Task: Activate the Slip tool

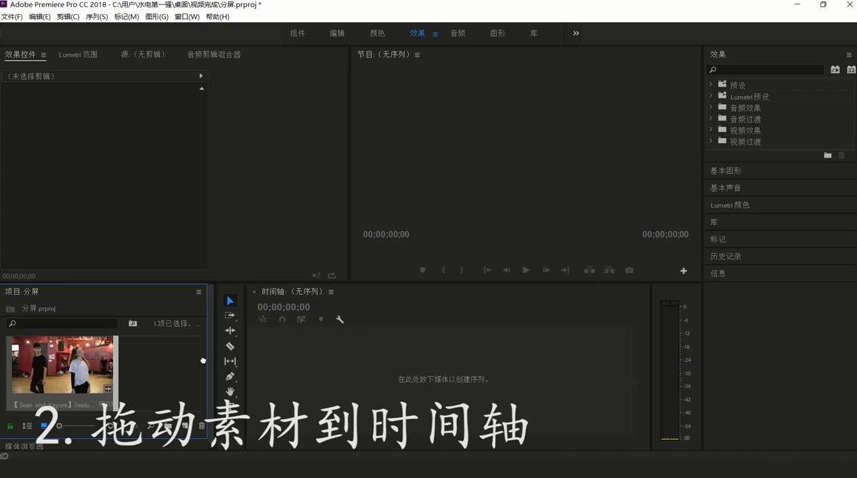Action: click(230, 361)
